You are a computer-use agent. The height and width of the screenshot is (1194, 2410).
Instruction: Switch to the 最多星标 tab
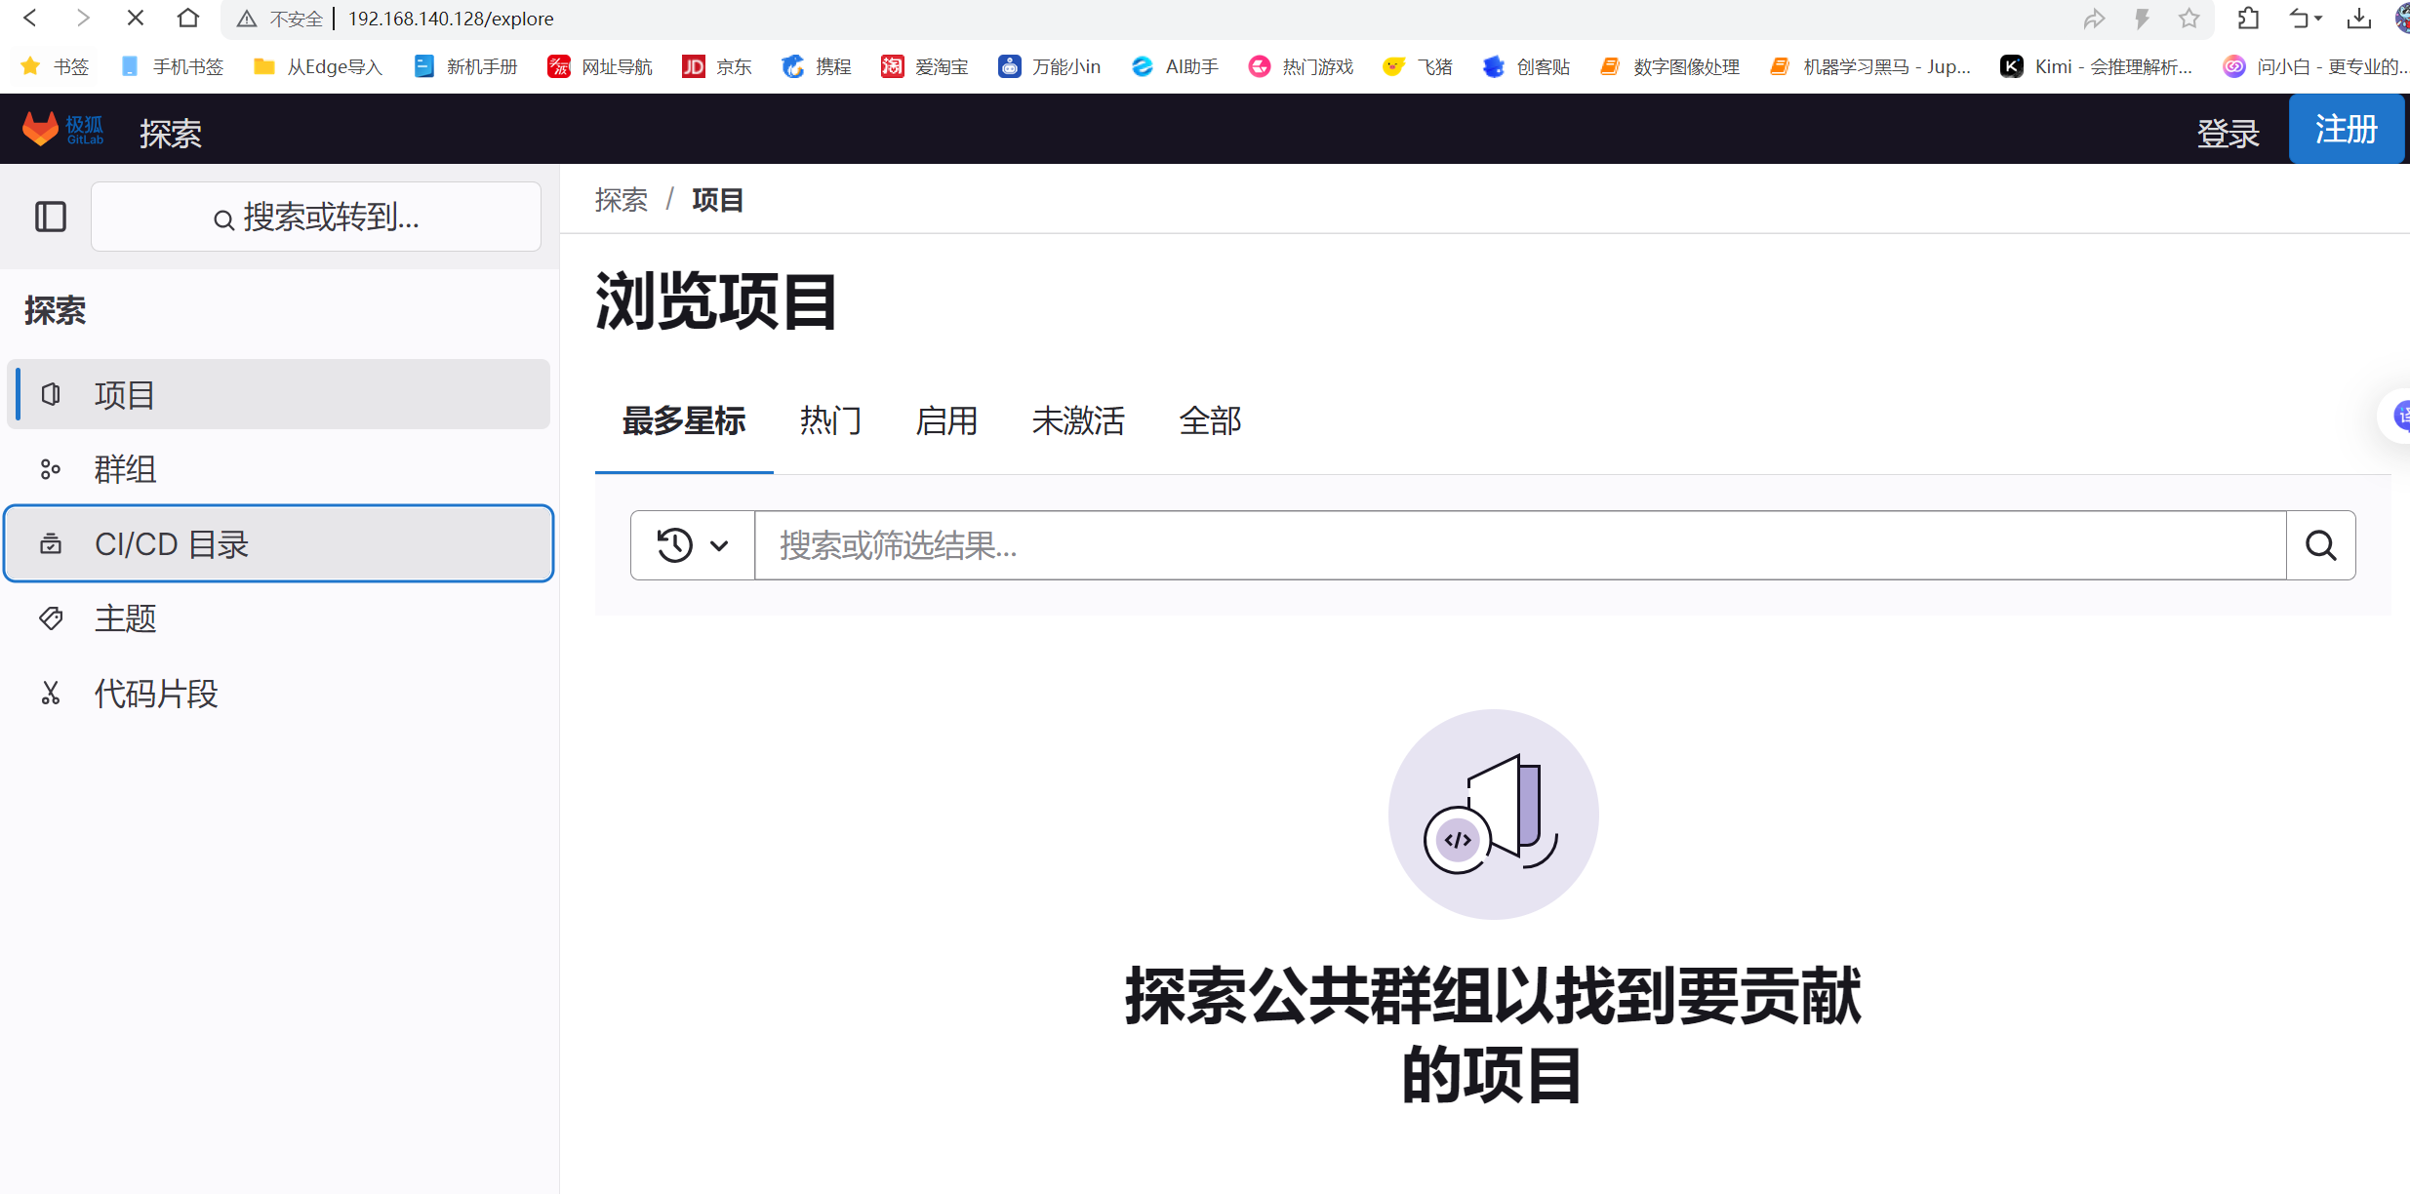[x=684, y=421]
